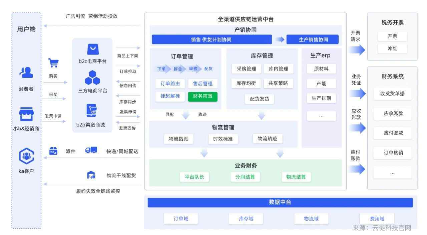
Task: Click the b2b渠道商城 phone cart icon
Action: tap(92, 110)
